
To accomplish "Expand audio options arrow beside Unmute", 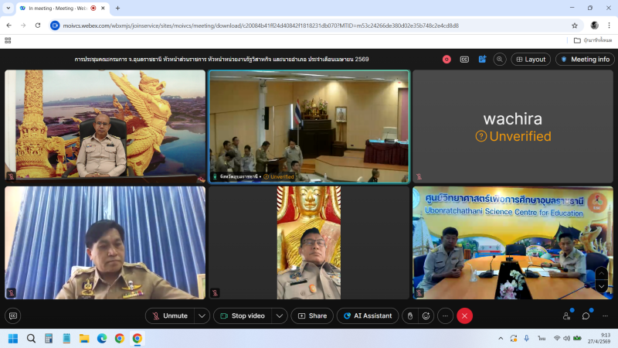I will point(202,316).
